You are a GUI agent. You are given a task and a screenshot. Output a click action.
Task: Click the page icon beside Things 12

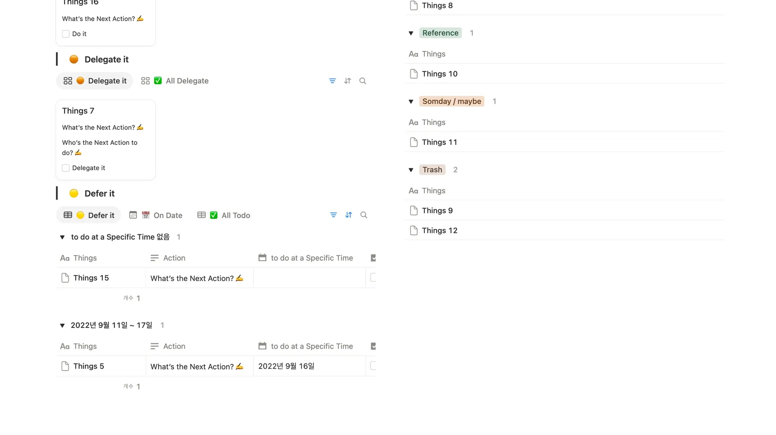pos(414,231)
